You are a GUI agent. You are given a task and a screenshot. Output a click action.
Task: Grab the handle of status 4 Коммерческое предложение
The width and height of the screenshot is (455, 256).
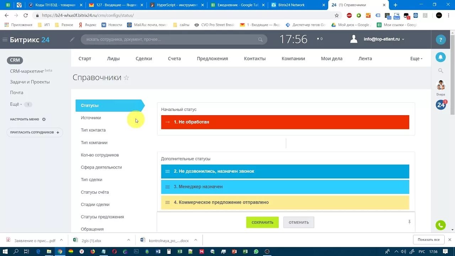coord(167,202)
